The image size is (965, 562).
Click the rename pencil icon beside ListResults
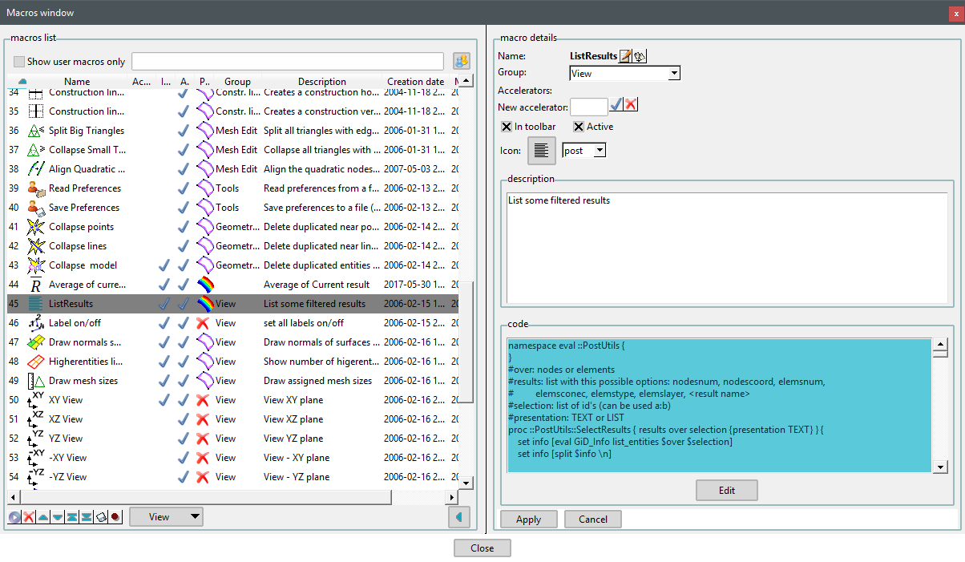[x=625, y=56]
